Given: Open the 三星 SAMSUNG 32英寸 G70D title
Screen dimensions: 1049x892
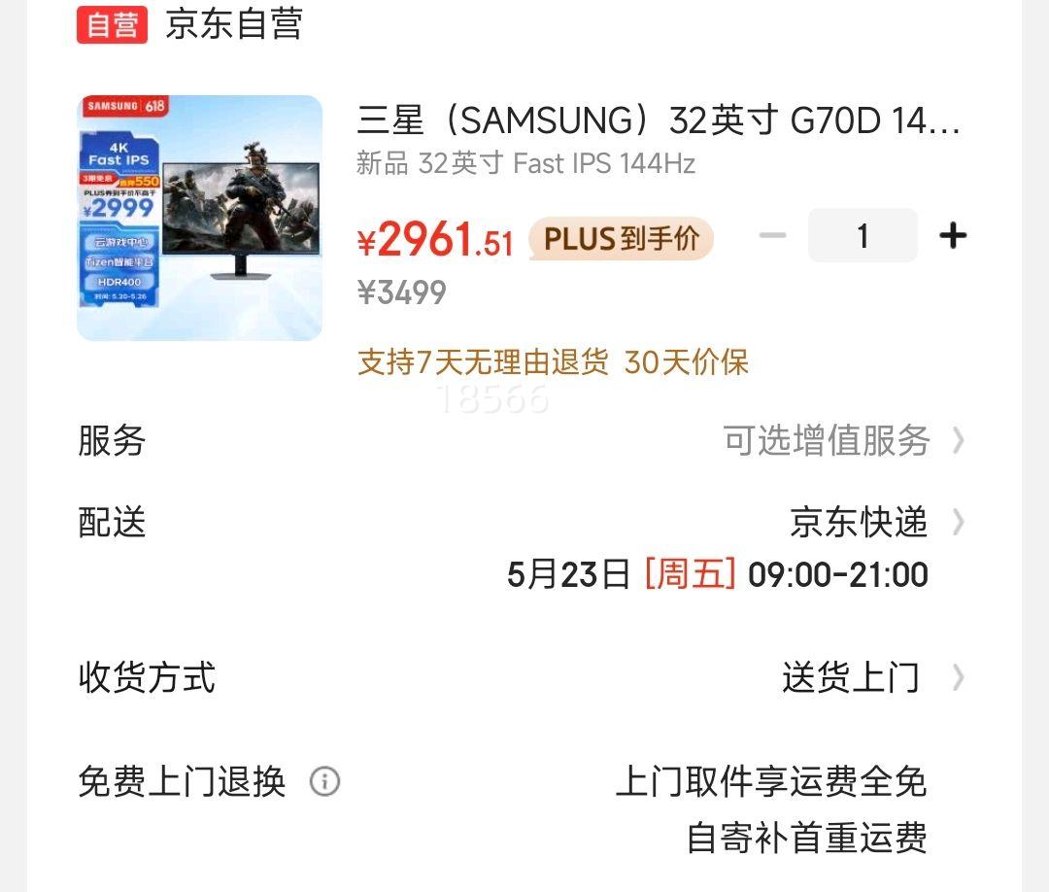Looking at the screenshot, I should click(x=659, y=120).
